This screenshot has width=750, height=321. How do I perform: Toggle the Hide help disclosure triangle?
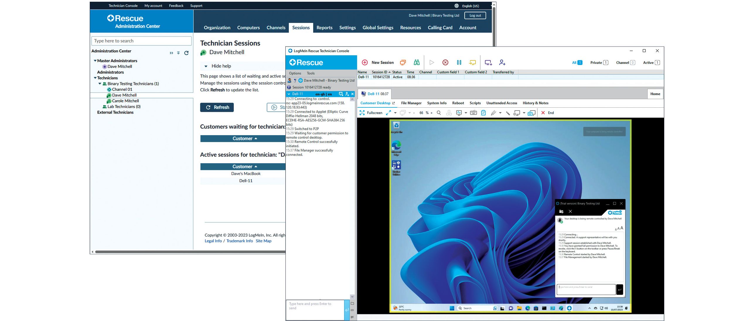click(206, 66)
